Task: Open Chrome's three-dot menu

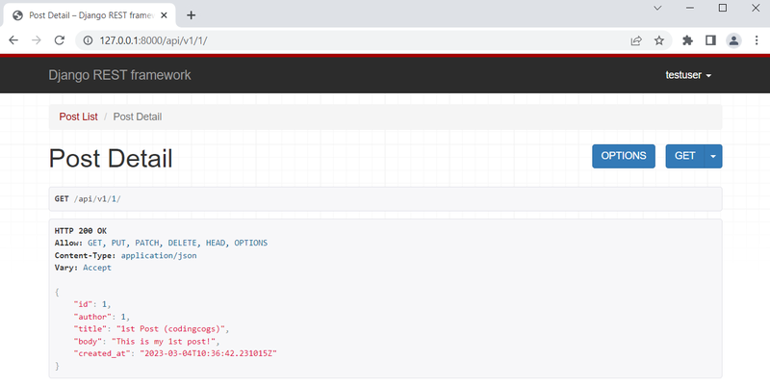Action: [757, 40]
